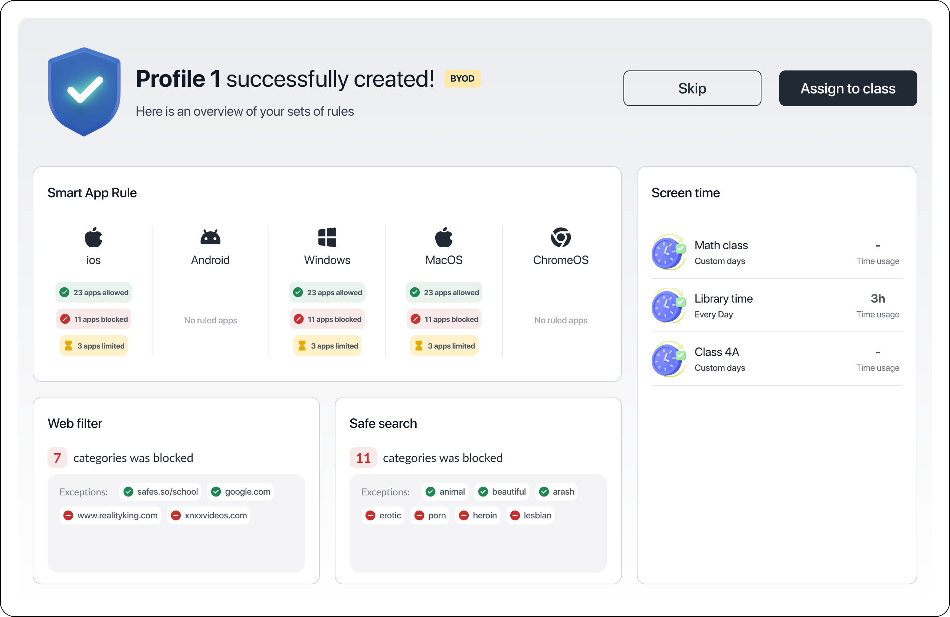Open the Library time screen time rule
The image size is (950, 617).
(776, 306)
